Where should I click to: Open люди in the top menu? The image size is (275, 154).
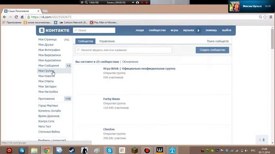tap(140, 30)
